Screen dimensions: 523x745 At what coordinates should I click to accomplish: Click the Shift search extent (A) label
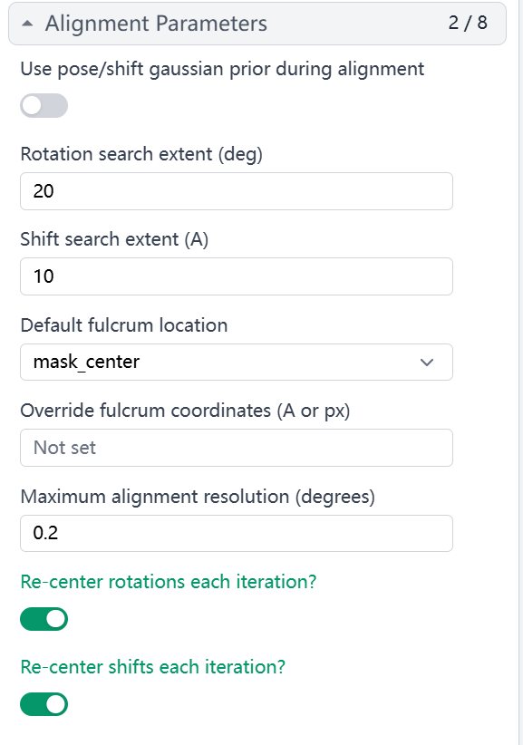[x=114, y=239]
